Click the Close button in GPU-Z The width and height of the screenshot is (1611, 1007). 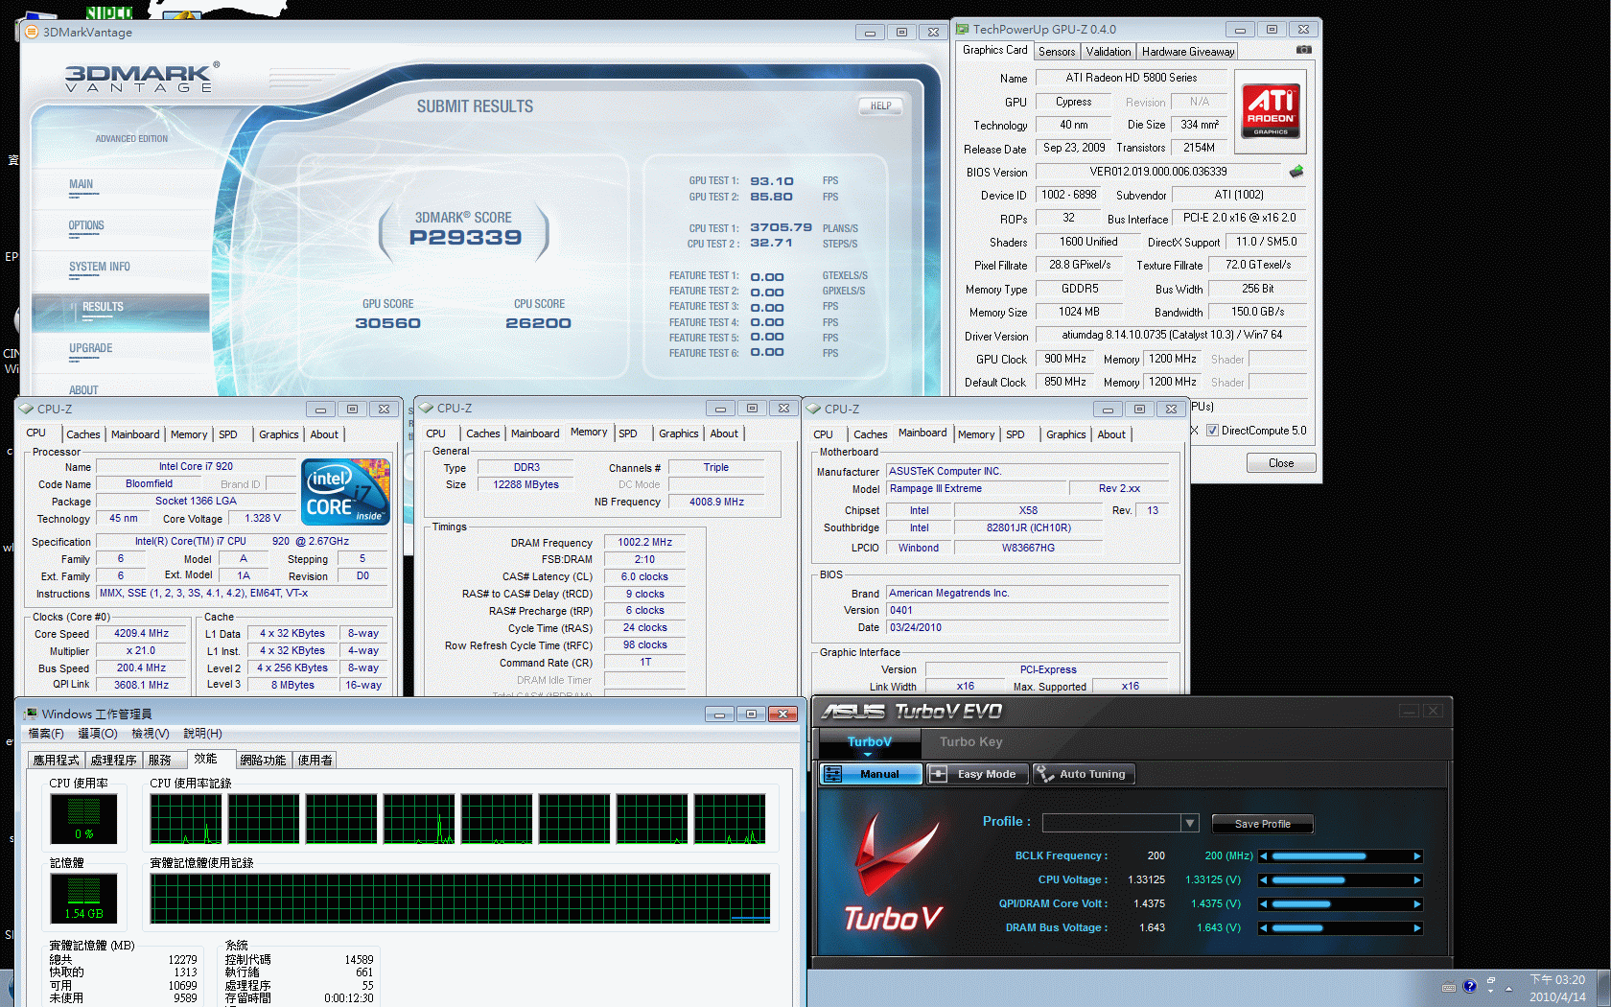click(1281, 463)
